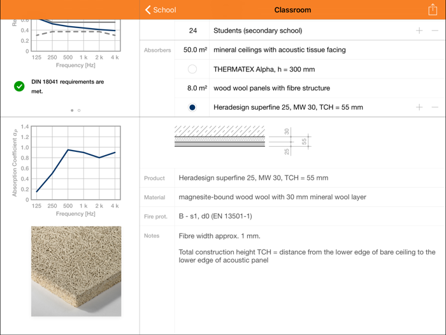Increase Students (secondary school) count with plus
446x335 pixels.
(419, 31)
